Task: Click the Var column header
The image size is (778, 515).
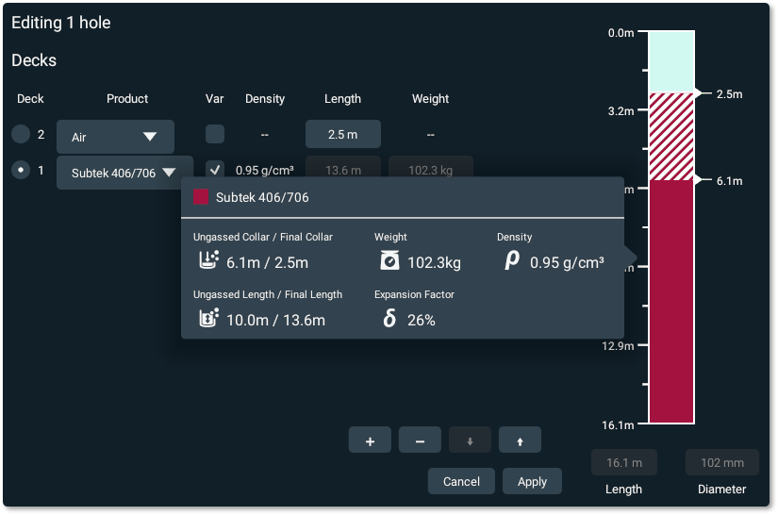Action: point(214,98)
